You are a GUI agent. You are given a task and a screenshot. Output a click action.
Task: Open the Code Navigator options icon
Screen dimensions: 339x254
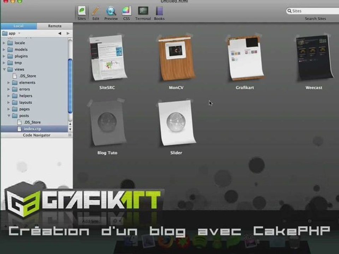(70, 135)
